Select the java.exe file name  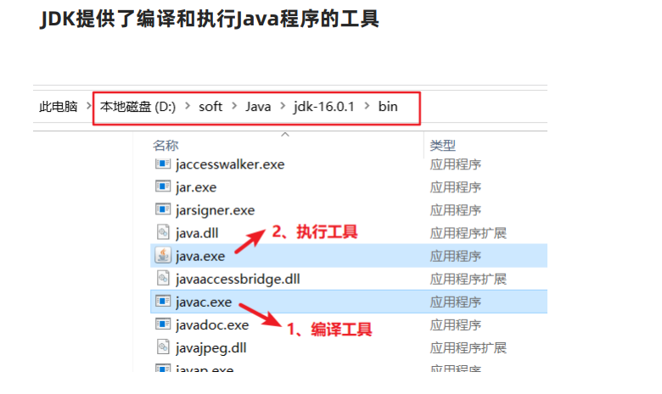click(x=200, y=256)
